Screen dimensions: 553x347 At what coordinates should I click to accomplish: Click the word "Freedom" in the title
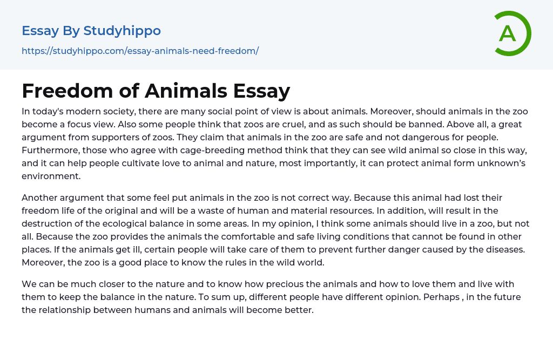pos(67,91)
